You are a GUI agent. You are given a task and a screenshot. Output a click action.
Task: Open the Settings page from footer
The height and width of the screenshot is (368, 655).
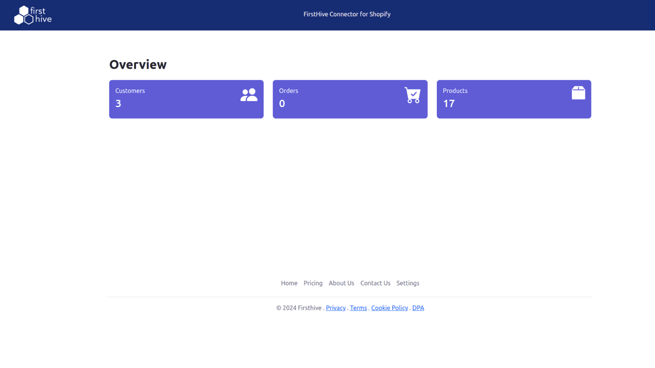point(408,283)
